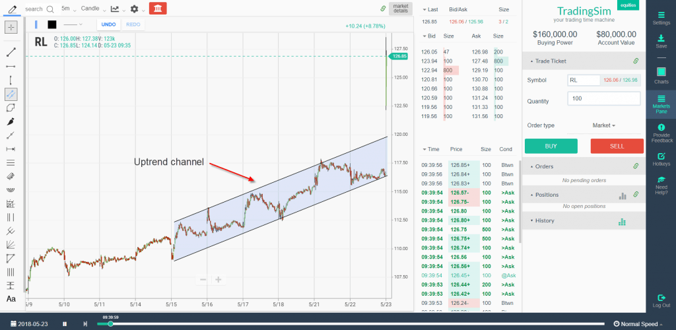Select the crosshair cursor tool

[x=11, y=27]
